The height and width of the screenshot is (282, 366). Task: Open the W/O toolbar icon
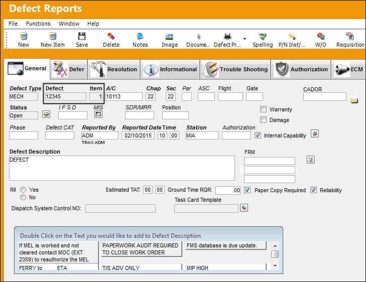[x=321, y=37]
